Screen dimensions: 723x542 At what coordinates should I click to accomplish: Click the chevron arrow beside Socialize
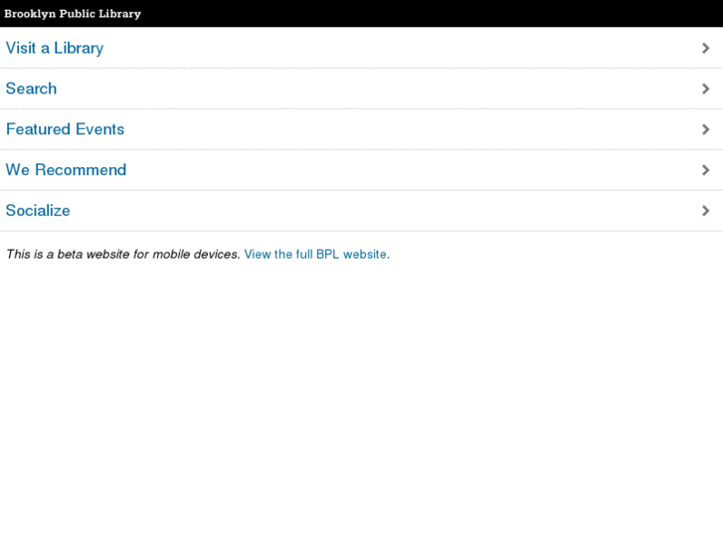click(705, 211)
